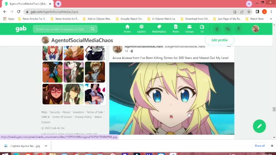
Task: Click the share page icon in address bar
Action: click(242, 12)
